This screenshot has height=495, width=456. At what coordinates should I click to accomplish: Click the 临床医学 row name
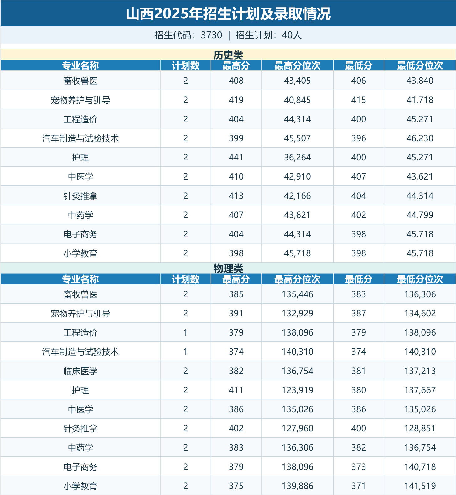click(x=80, y=371)
